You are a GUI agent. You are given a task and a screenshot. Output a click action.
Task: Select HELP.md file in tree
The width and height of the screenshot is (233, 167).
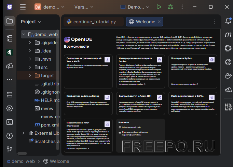click(x=47, y=100)
